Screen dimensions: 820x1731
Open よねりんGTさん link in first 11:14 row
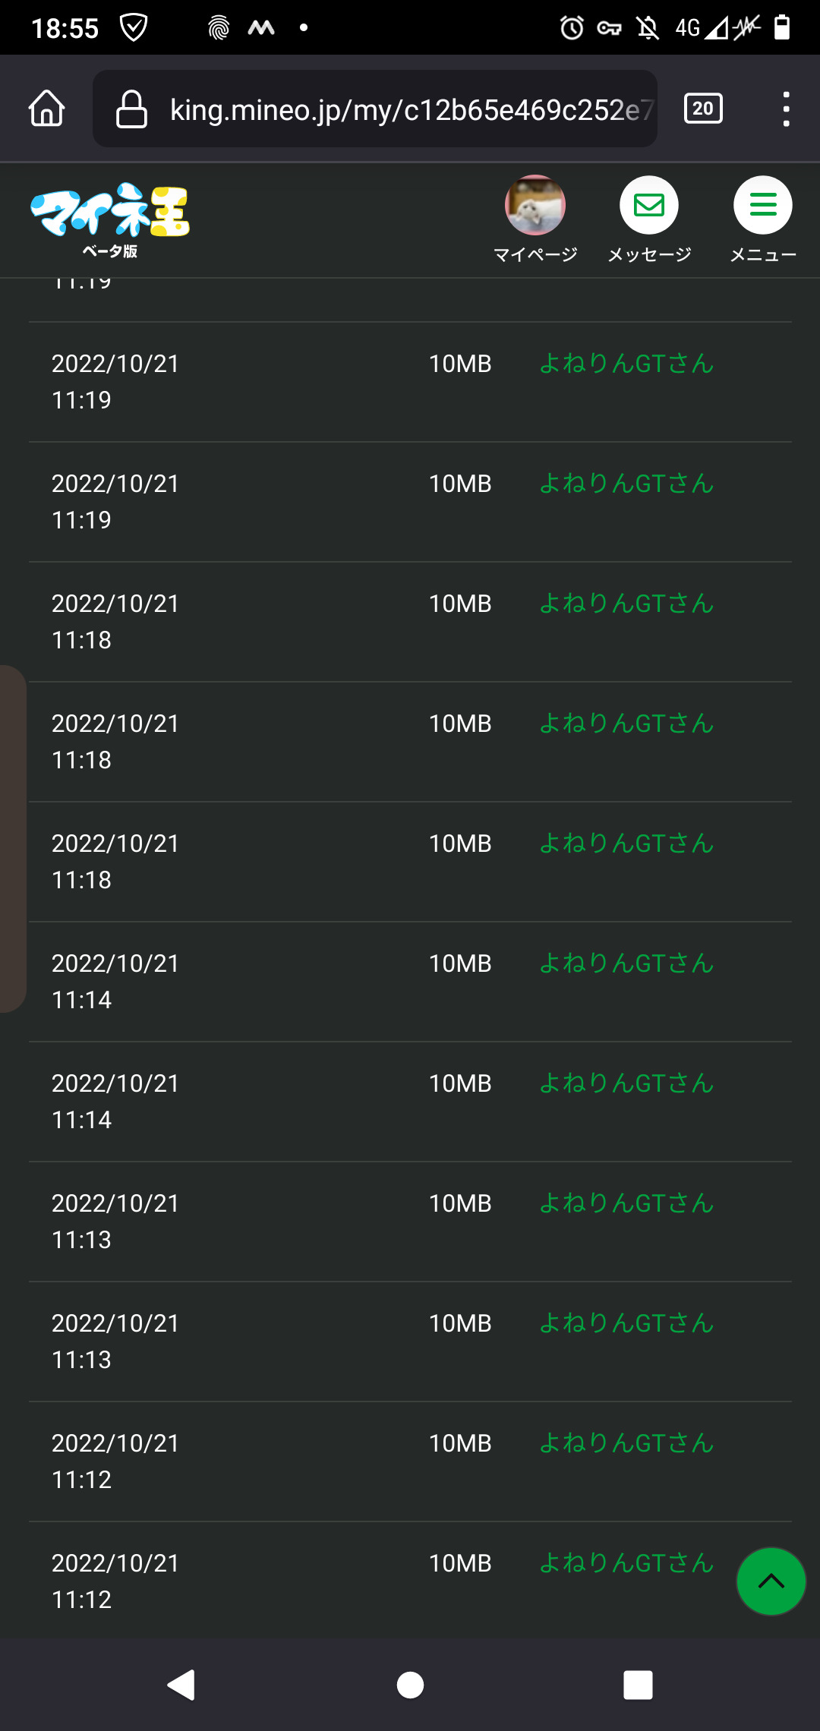point(626,963)
